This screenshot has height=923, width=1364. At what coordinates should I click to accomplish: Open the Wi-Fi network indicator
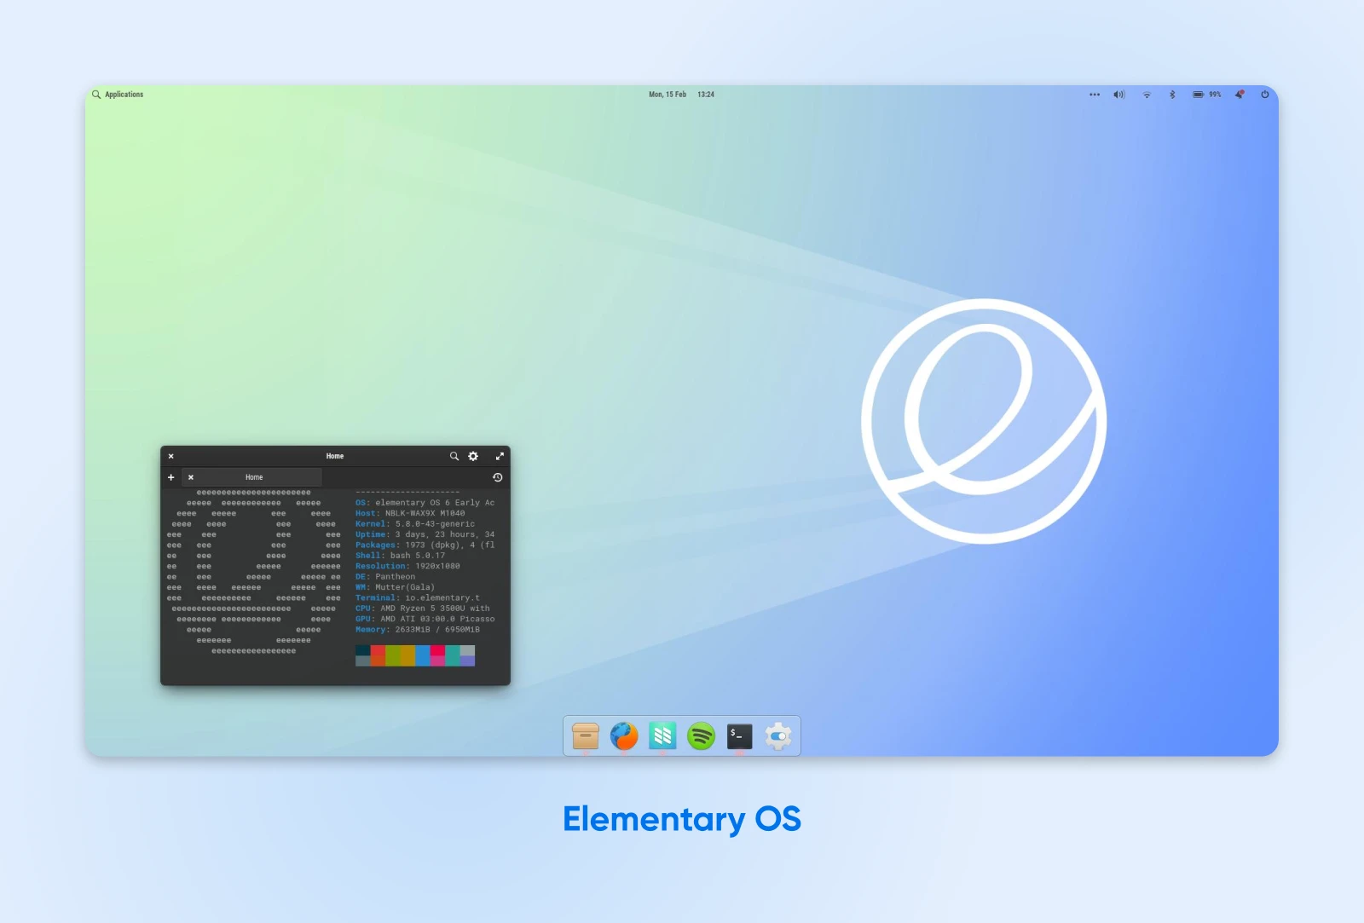pos(1147,95)
